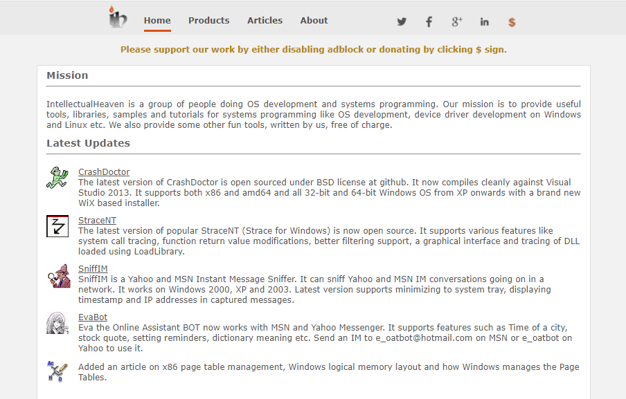Click the CrashDoctor green runner icon
This screenshot has width=626, height=399.
(57, 178)
